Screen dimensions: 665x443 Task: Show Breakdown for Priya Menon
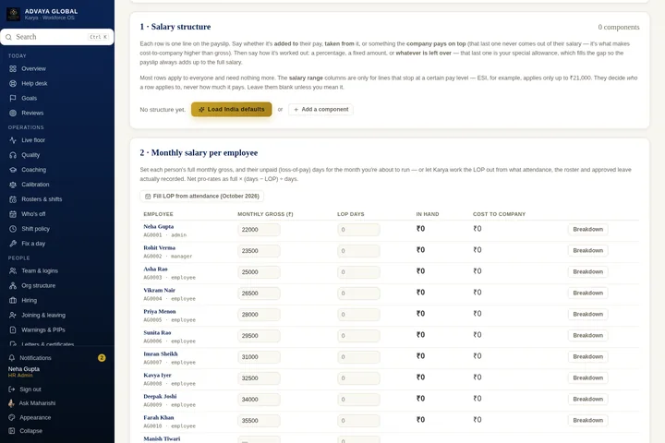point(587,314)
